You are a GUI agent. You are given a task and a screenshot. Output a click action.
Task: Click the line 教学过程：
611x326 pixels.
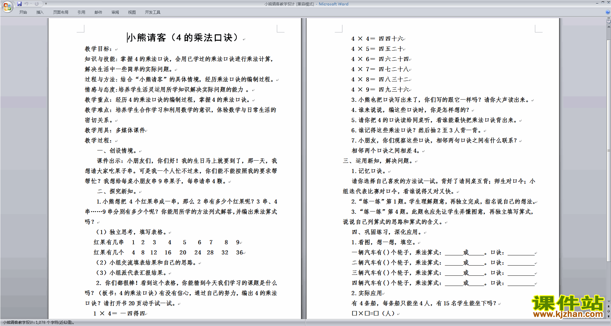98,140
